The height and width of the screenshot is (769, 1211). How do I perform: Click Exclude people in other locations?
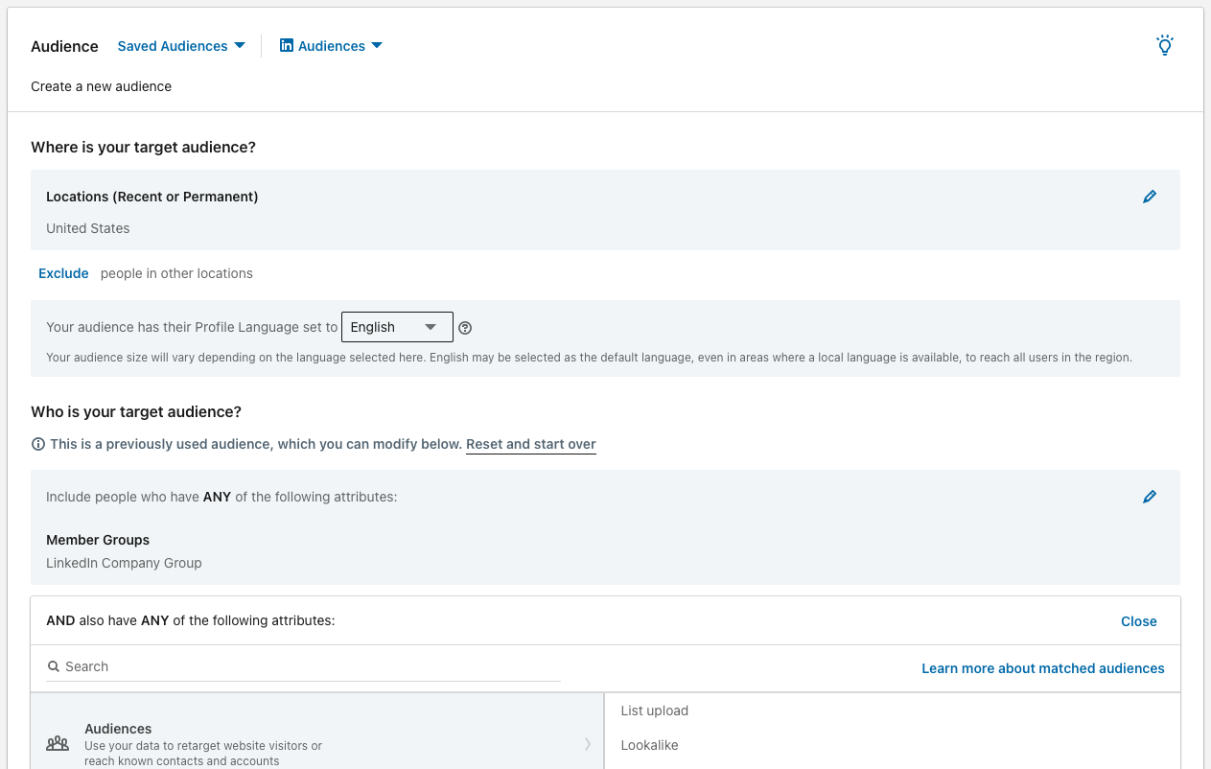click(63, 273)
